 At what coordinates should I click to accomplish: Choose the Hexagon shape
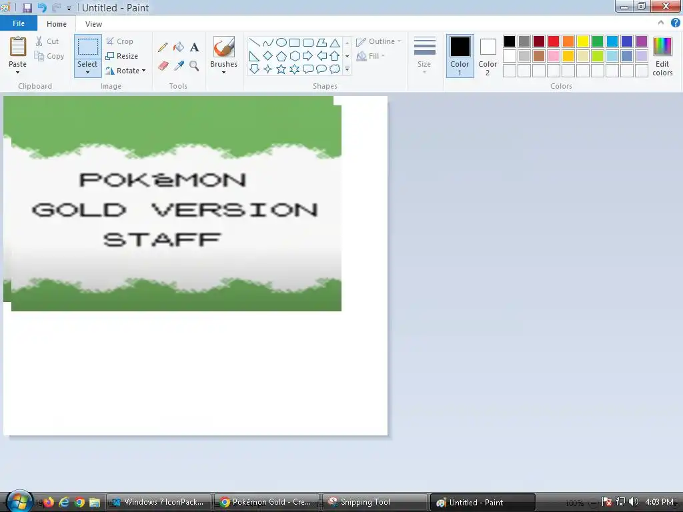pos(294,56)
